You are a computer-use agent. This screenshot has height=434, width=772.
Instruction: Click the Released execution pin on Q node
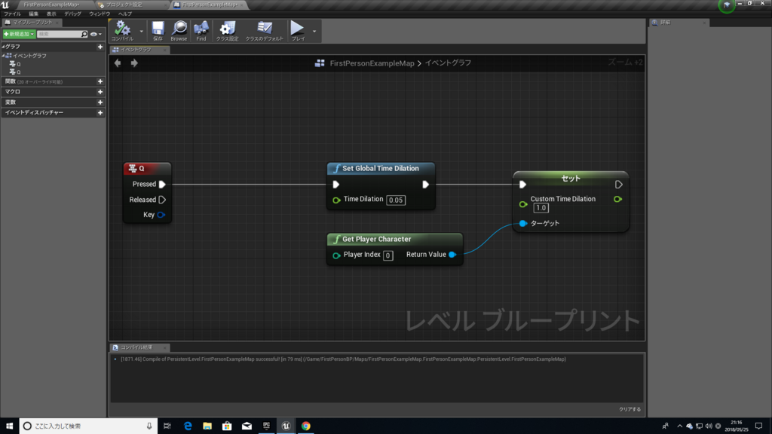coord(162,200)
